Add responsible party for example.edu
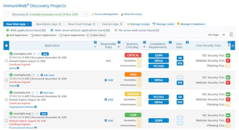Image resolution: width=239 pixels, height=130 pixels. point(109,80)
